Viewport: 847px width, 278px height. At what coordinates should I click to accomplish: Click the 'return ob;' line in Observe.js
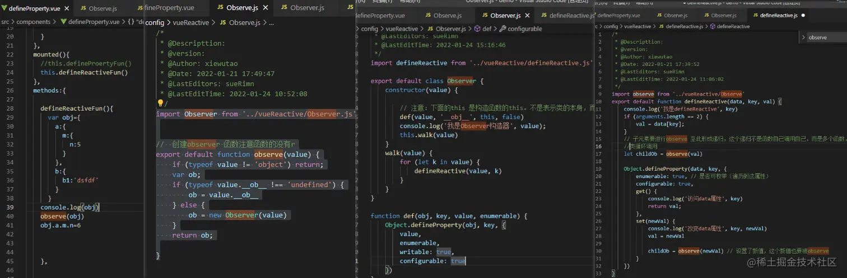(192, 235)
